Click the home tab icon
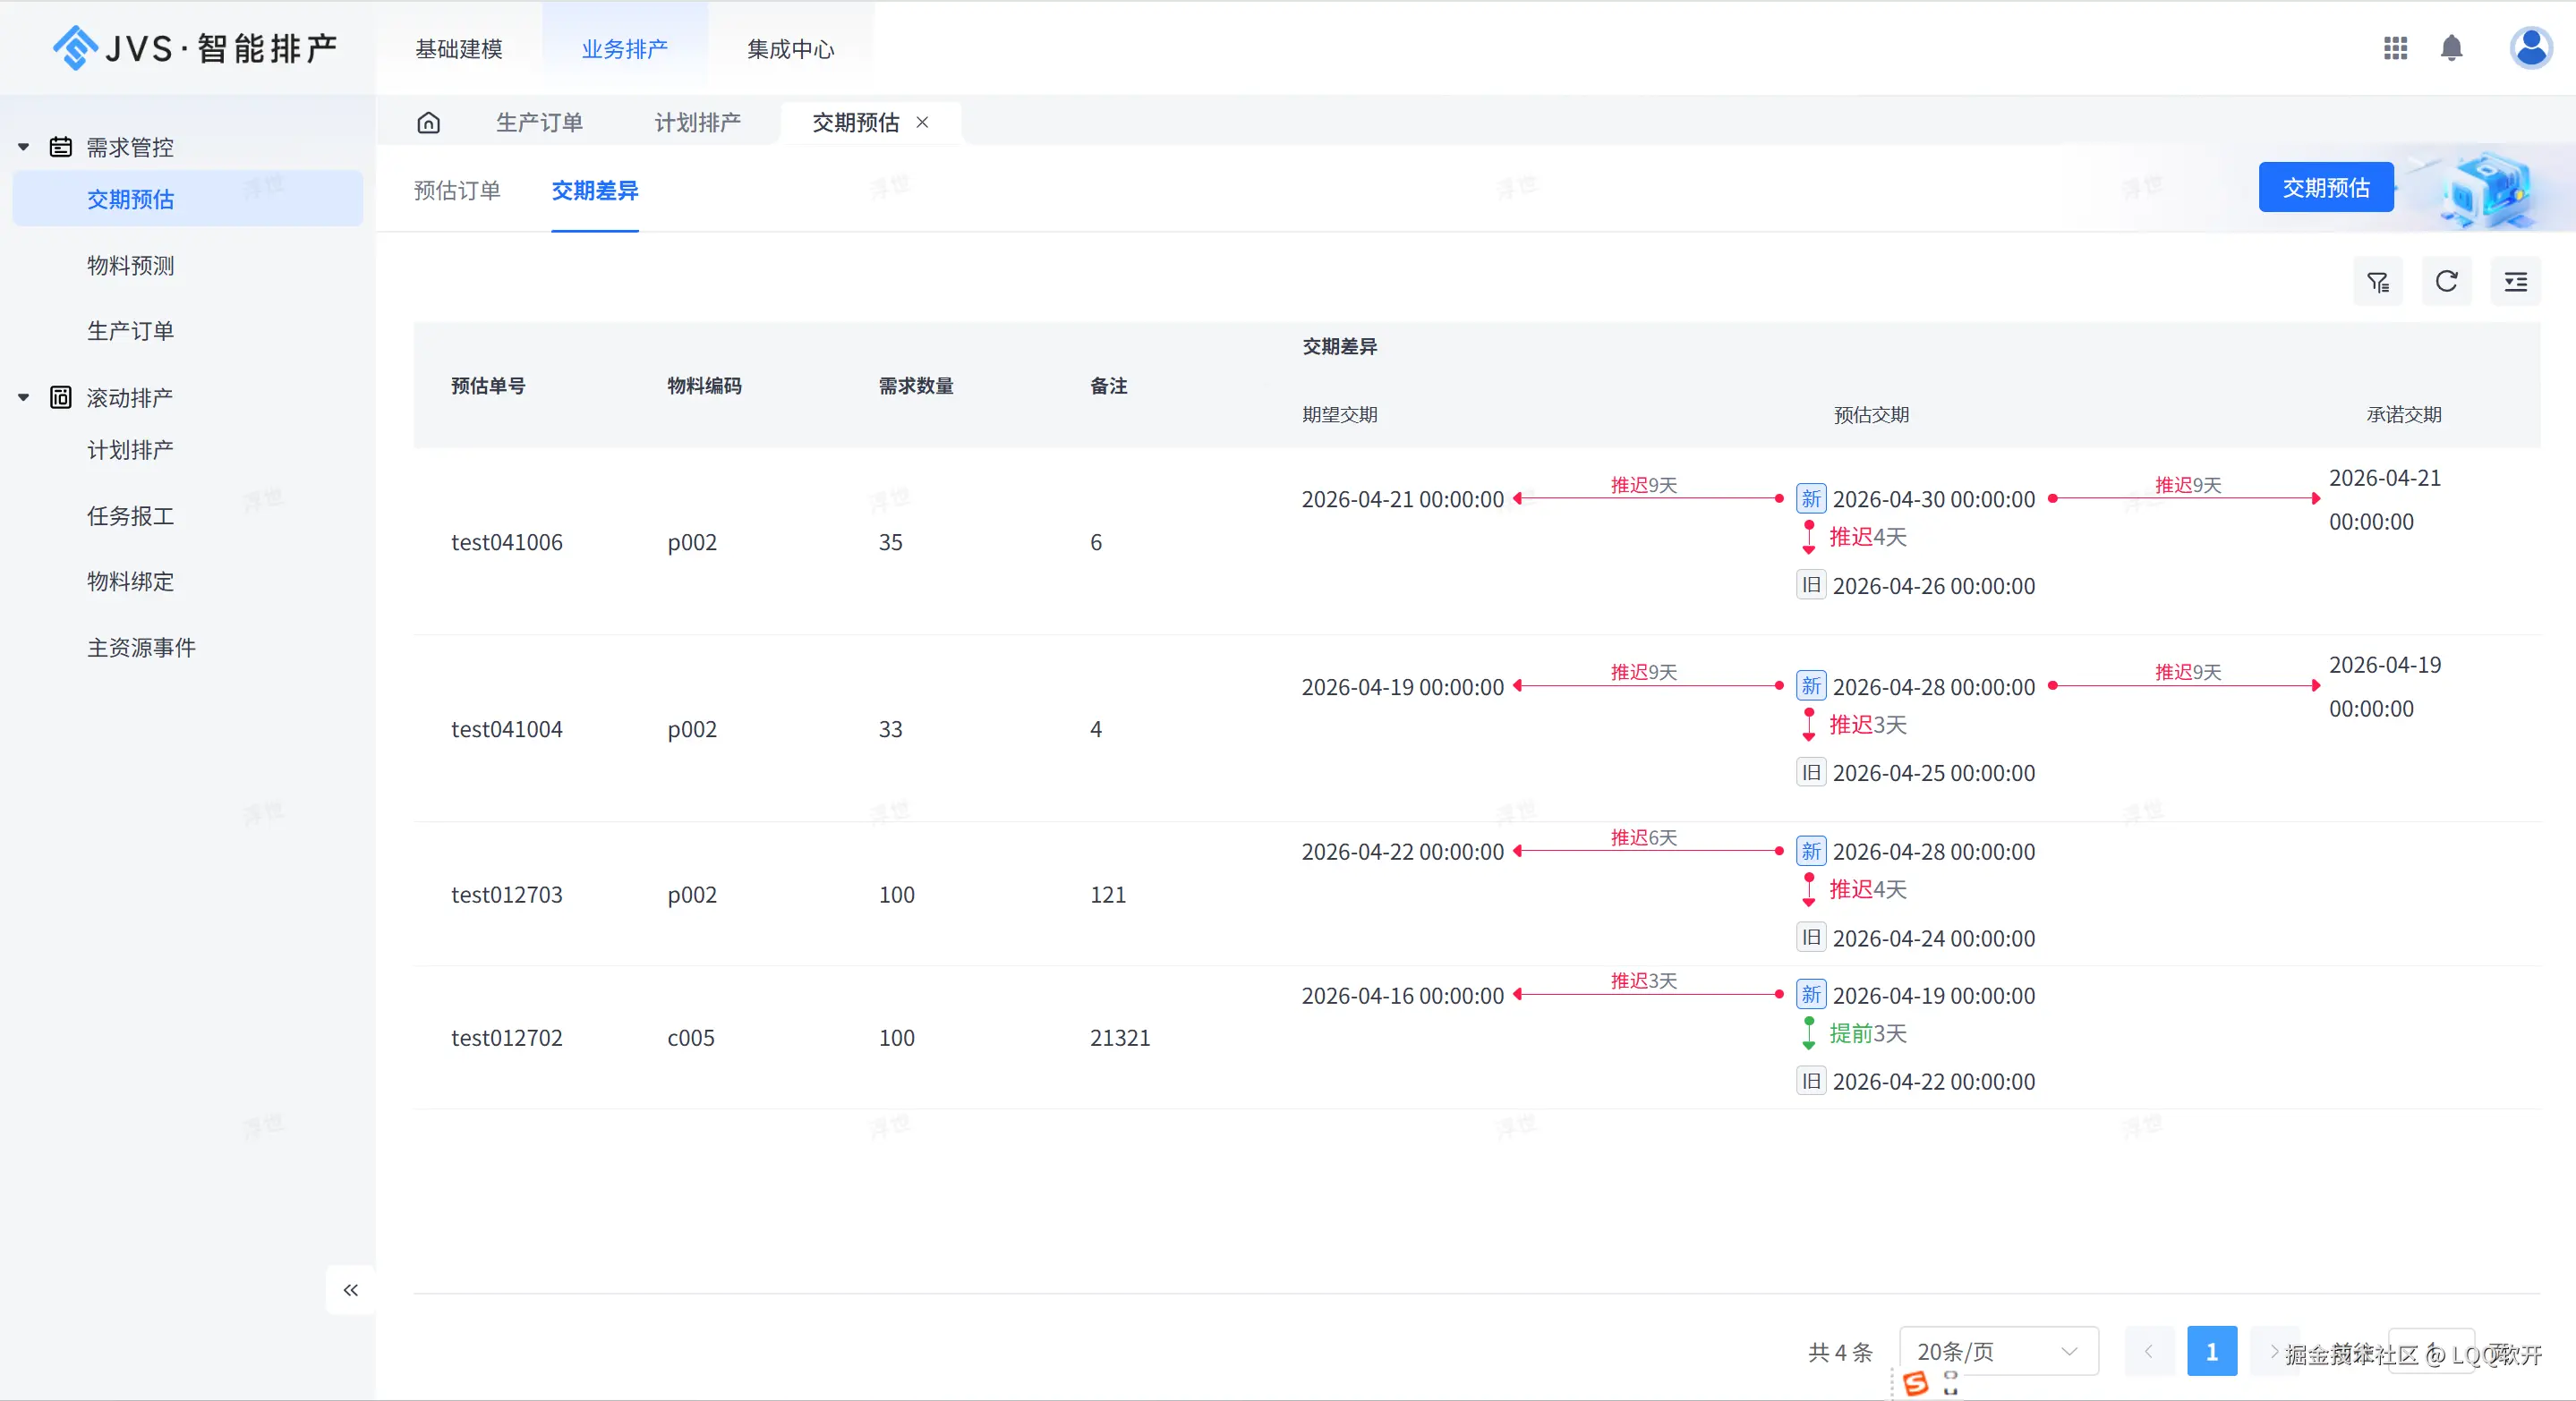Screen dimensions: 2576x1401 428,122
